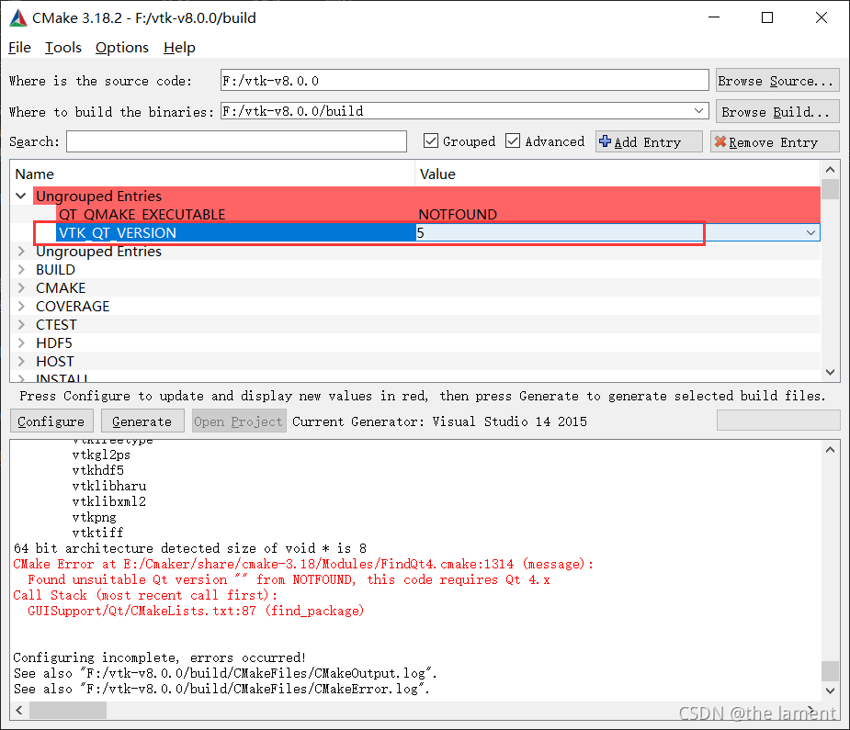
Task: Expand the BUILD group
Action: pos(21,270)
